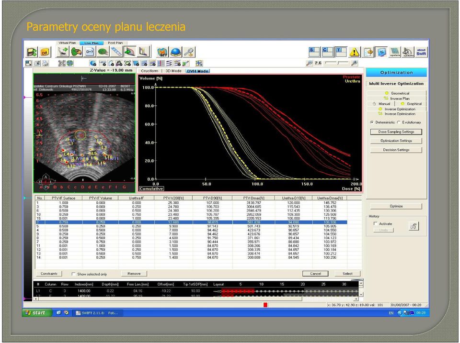Click the Decision Settings button
Viewport: 460px width, 343px height.
(x=396, y=150)
